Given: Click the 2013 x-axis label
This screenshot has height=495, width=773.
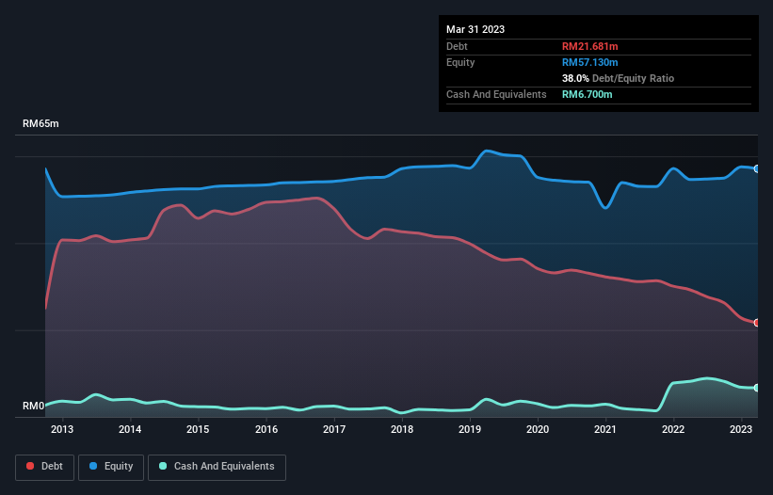Looking at the screenshot, I should (62, 429).
